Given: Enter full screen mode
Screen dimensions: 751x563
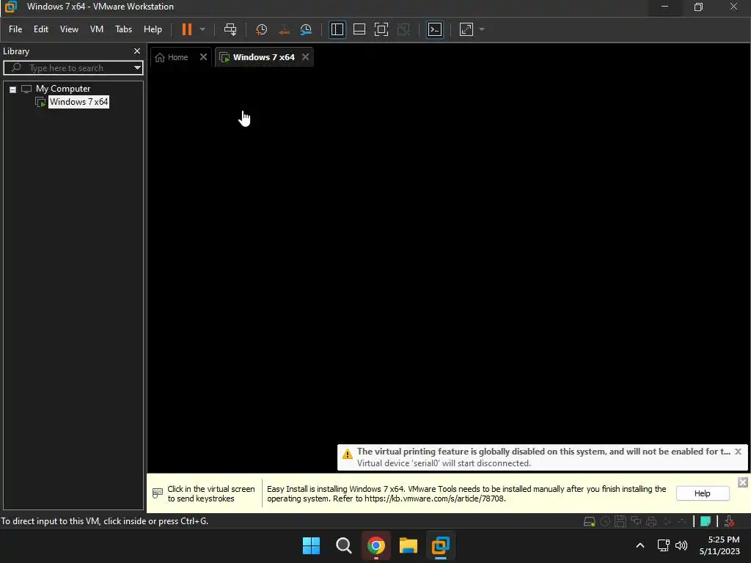Looking at the screenshot, I should [x=381, y=29].
